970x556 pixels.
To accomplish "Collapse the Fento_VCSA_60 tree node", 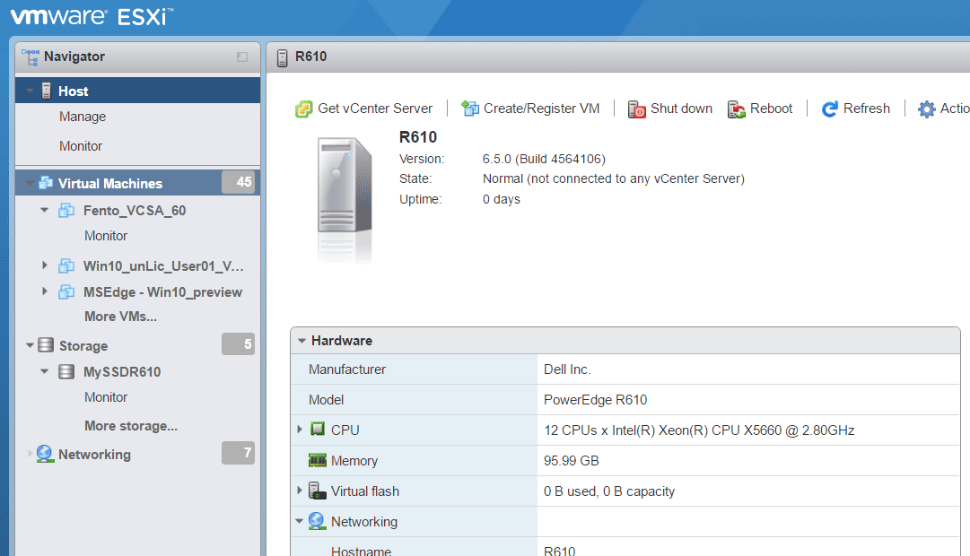I will coord(45,210).
